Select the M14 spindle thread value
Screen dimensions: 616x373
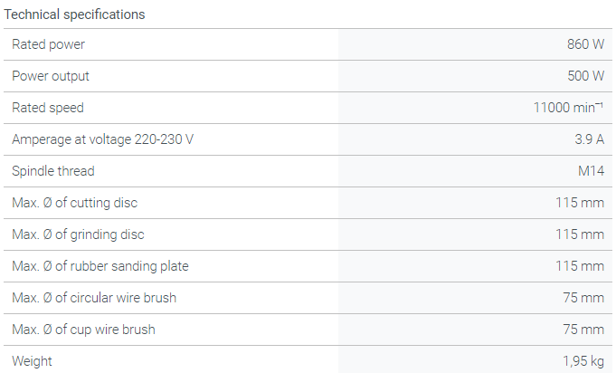pos(591,171)
